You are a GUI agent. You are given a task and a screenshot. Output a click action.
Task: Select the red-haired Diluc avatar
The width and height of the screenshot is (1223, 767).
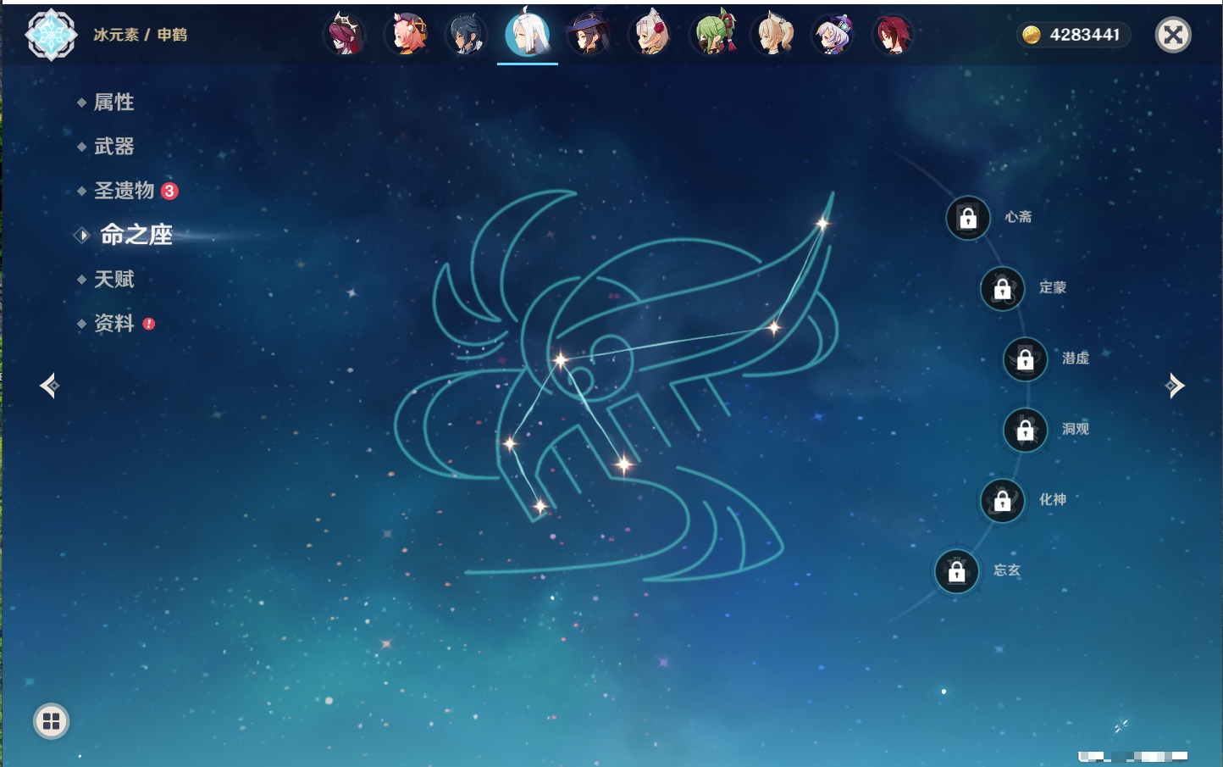(893, 35)
